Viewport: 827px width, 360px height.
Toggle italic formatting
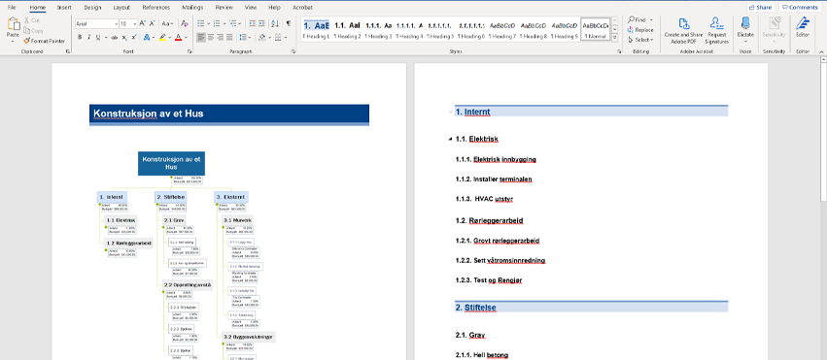[x=88, y=38]
